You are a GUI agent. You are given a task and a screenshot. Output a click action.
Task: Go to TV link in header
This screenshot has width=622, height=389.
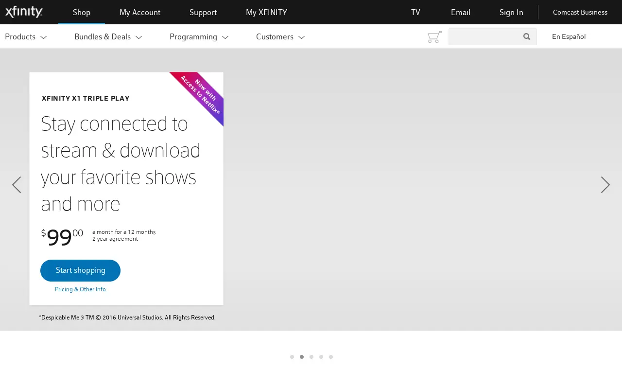[x=415, y=12]
